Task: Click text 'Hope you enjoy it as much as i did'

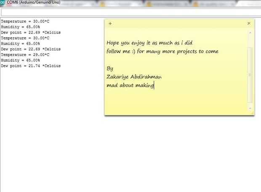Action: point(149,43)
